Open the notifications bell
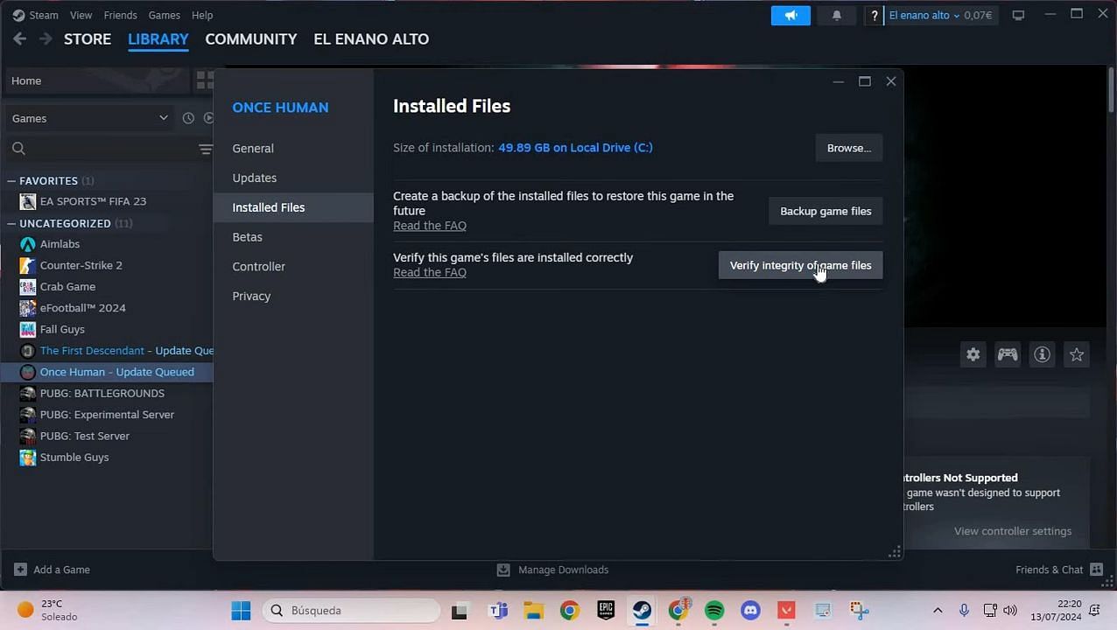1117x630 pixels. coord(836,15)
